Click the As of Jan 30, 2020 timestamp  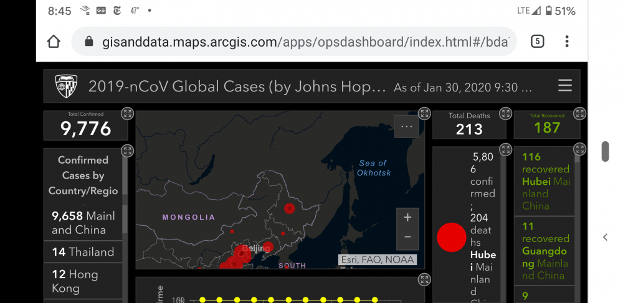[x=462, y=88]
